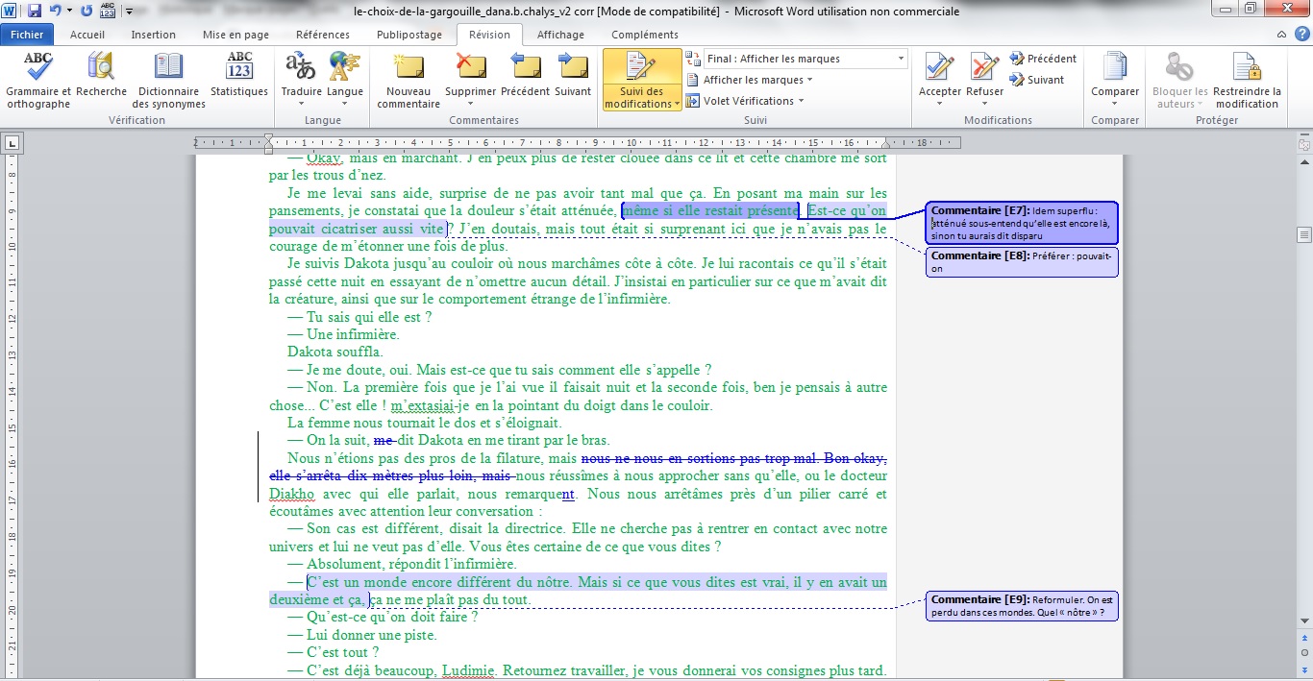1313x681 pixels.
Task: Click the Statistiques word count icon
Action: pyautogui.click(x=239, y=69)
